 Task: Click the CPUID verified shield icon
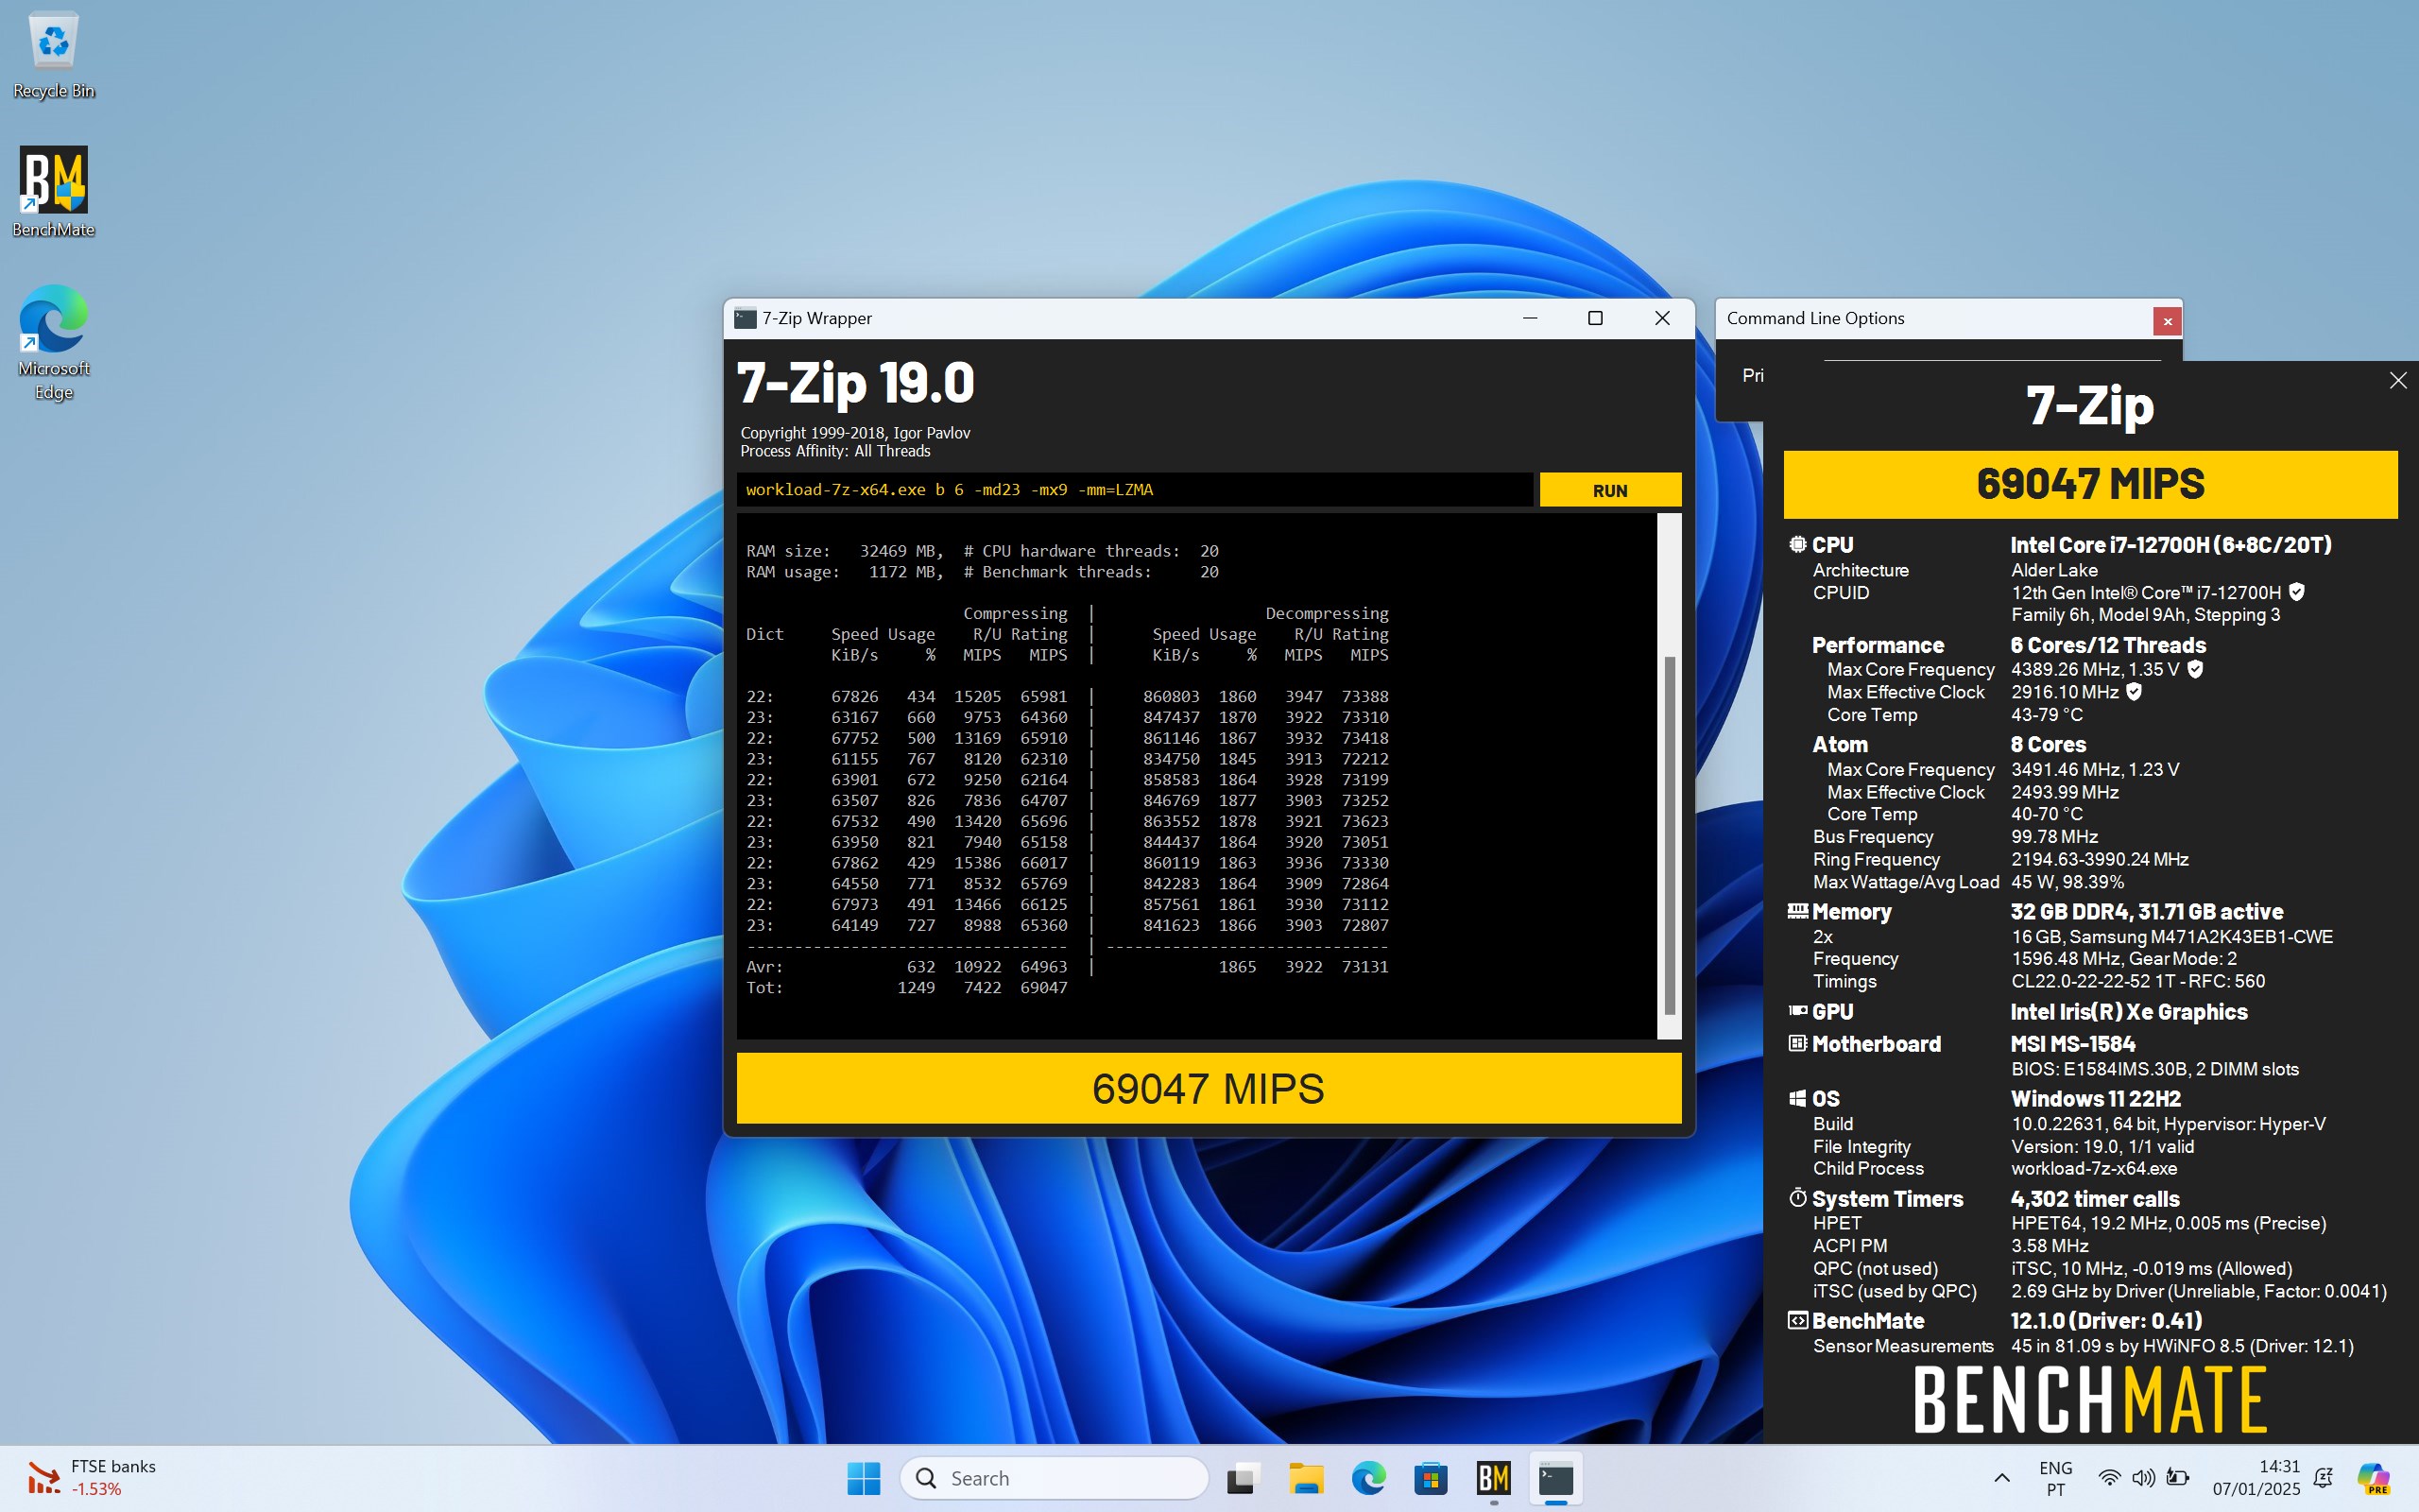(2297, 592)
